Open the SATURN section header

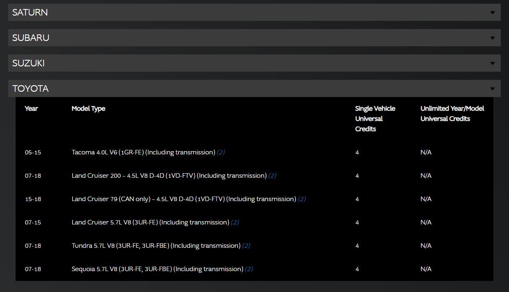coord(254,12)
